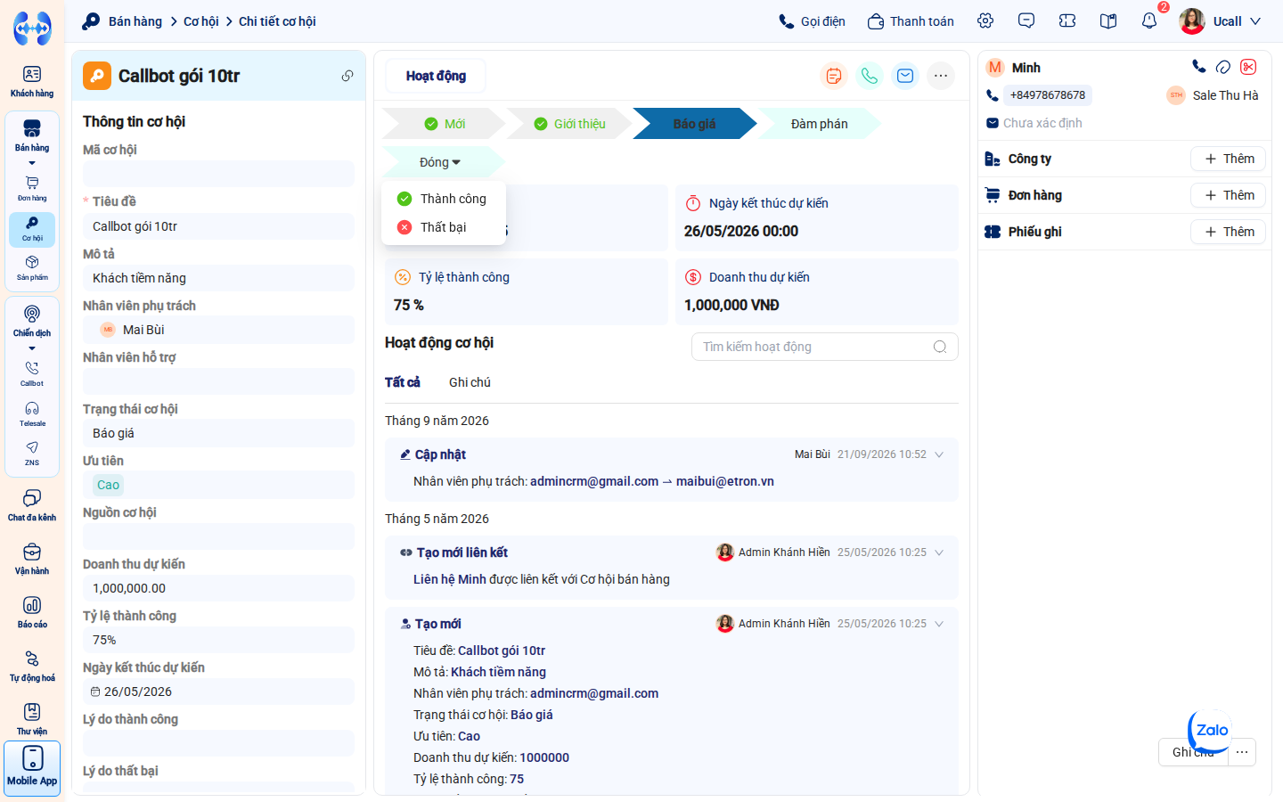The width and height of the screenshot is (1283, 802).
Task: Click Thêm button for Phiếu ghi
Action: click(x=1229, y=232)
